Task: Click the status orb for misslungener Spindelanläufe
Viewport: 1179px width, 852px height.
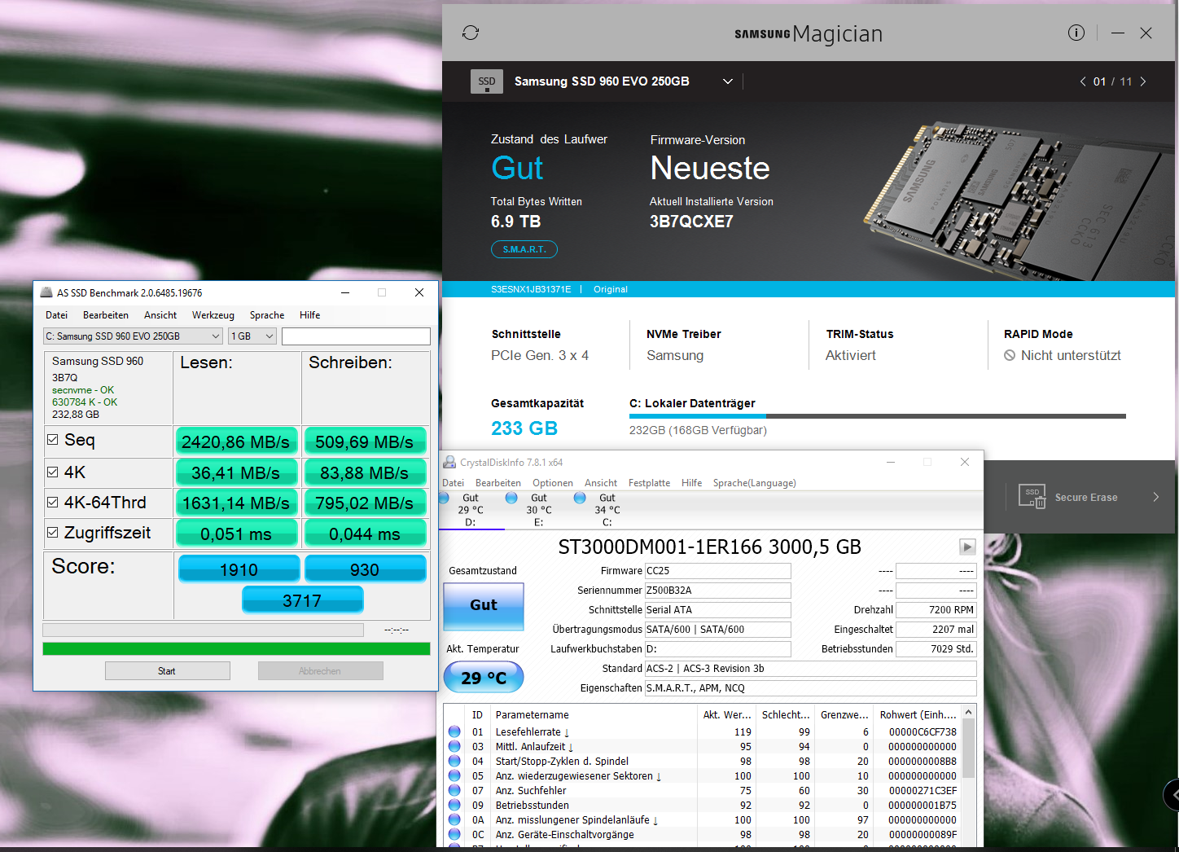Action: 454,819
